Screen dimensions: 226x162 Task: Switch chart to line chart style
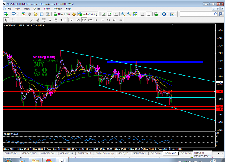pyautogui.click(x=116, y=14)
